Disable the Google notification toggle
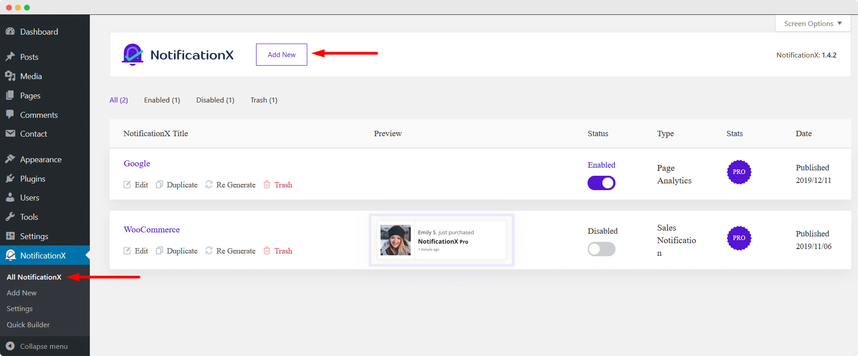 point(601,183)
